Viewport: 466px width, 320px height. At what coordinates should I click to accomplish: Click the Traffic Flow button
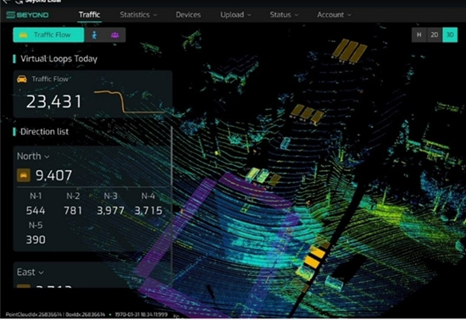click(48, 35)
